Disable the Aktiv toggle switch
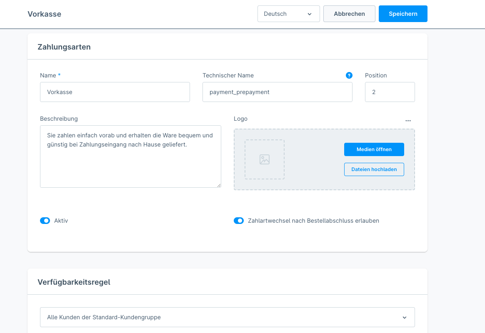The width and height of the screenshot is (485, 333). click(x=45, y=221)
